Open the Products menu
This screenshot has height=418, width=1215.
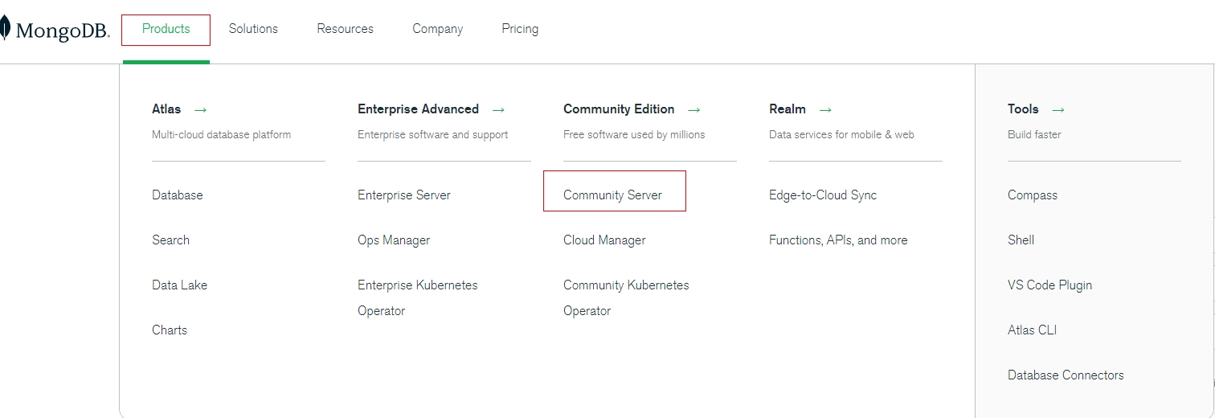click(x=166, y=29)
